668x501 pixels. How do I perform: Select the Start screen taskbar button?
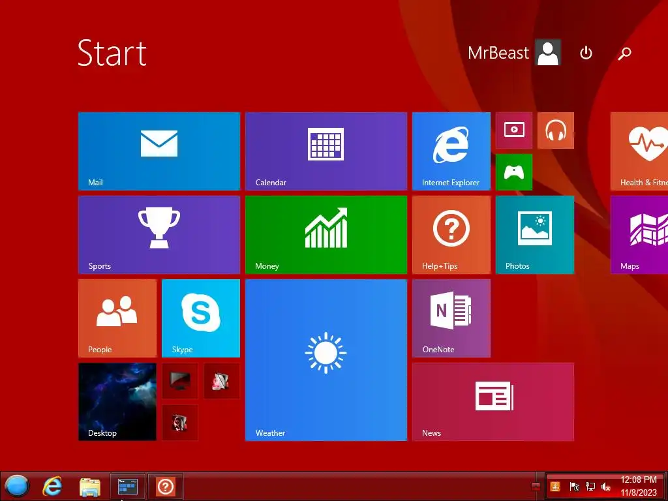click(128, 486)
